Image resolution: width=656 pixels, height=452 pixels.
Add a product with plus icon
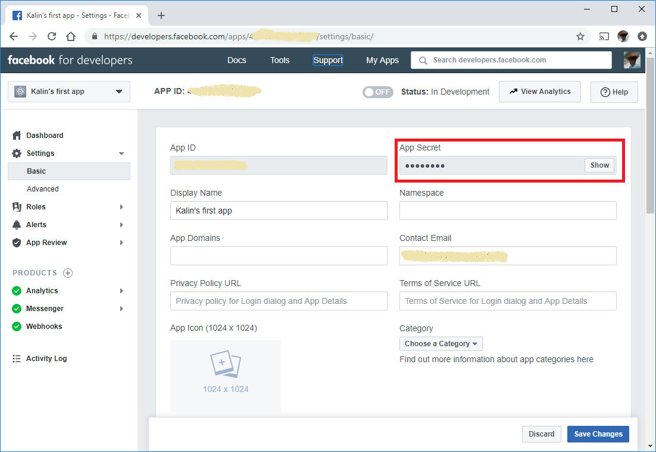point(68,273)
